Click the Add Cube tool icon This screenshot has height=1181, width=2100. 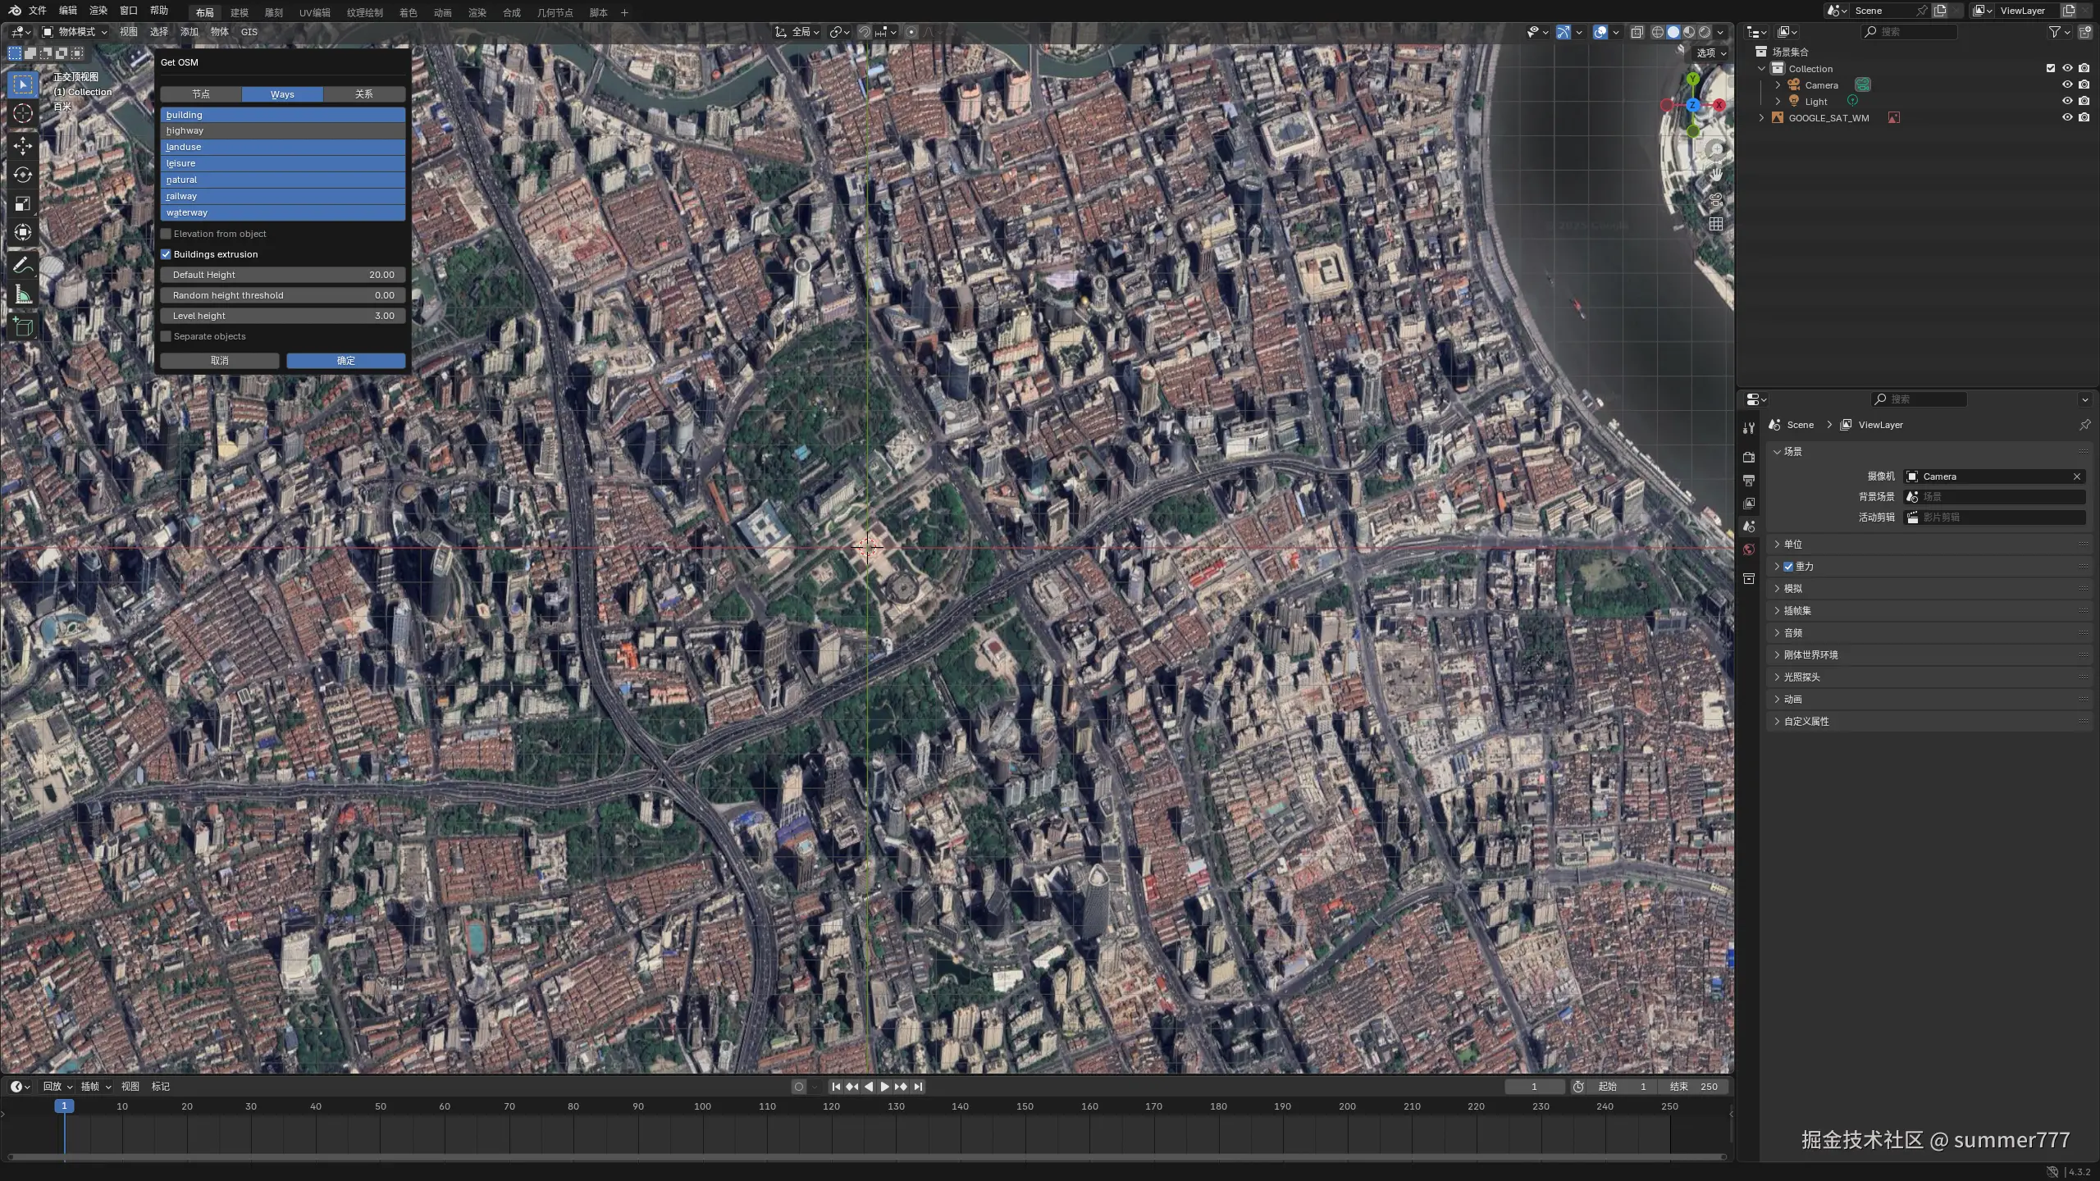pos(23,327)
